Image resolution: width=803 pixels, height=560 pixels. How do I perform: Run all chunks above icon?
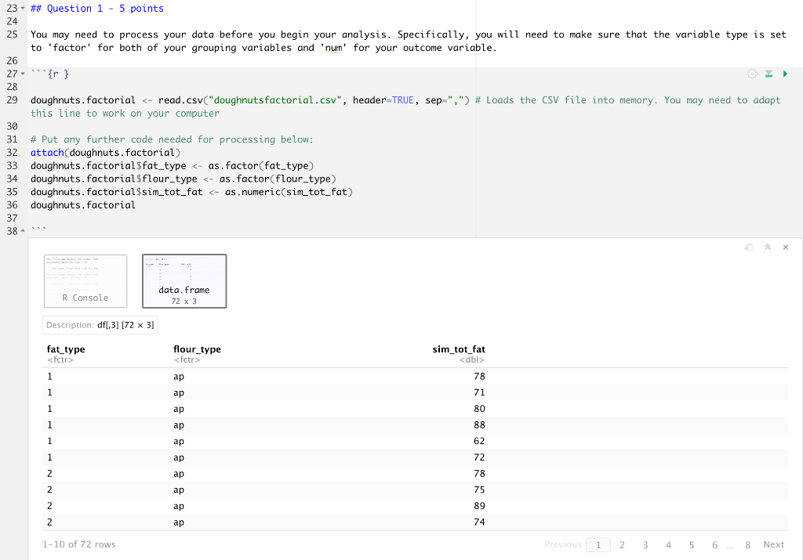[x=768, y=74]
